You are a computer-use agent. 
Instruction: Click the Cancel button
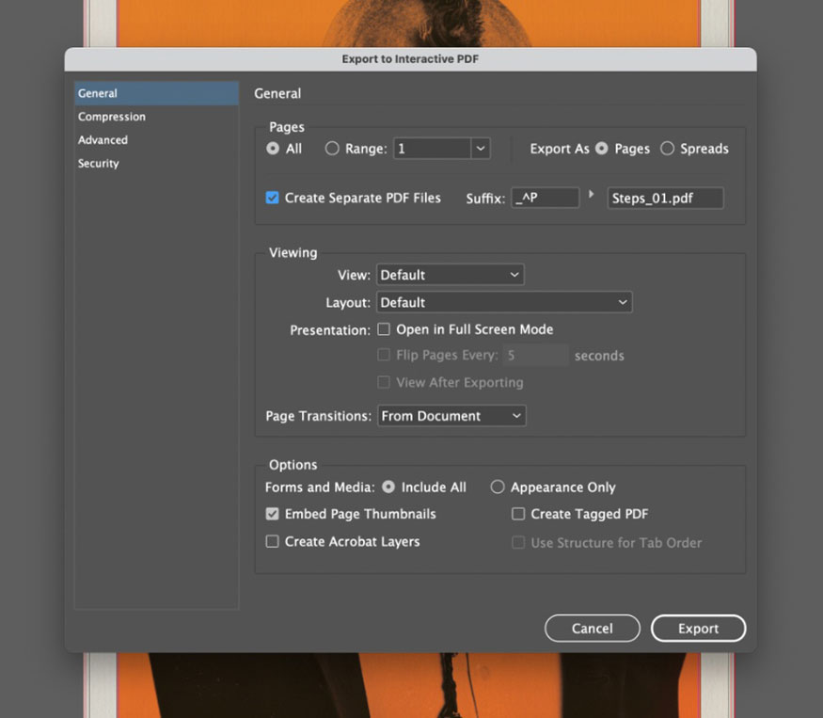coord(592,629)
